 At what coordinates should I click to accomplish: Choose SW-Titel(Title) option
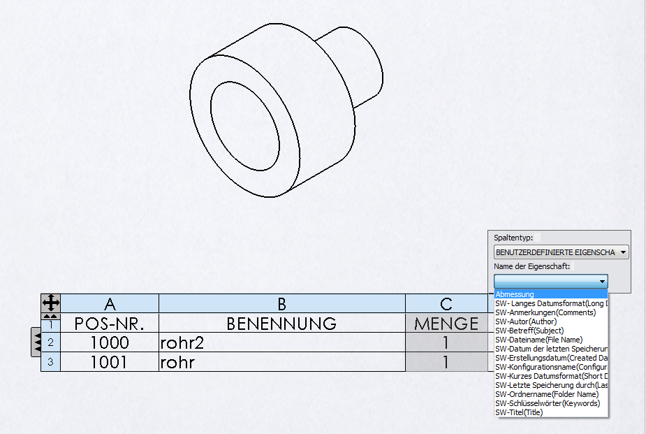(x=551, y=412)
